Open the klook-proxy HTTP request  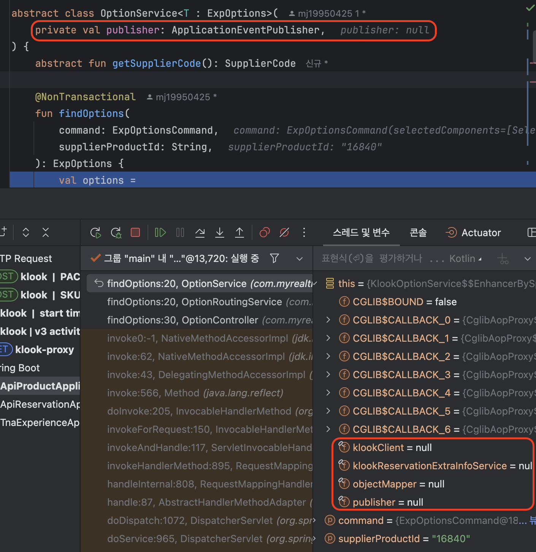pos(40,350)
